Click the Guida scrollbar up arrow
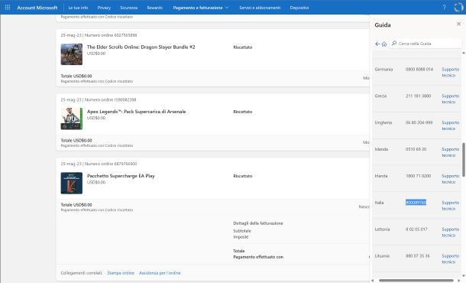 tap(463, 53)
